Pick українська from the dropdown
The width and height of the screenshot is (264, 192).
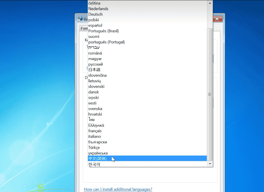98,153
